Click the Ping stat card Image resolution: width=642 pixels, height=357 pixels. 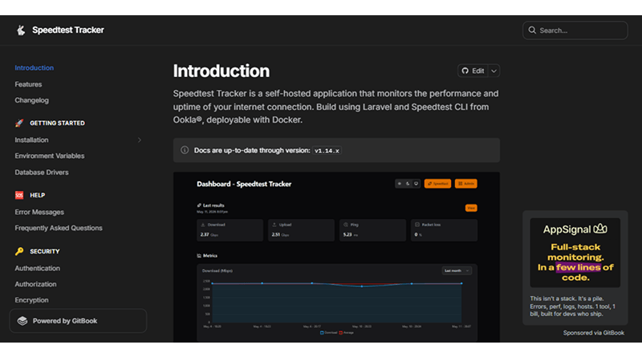(372, 230)
